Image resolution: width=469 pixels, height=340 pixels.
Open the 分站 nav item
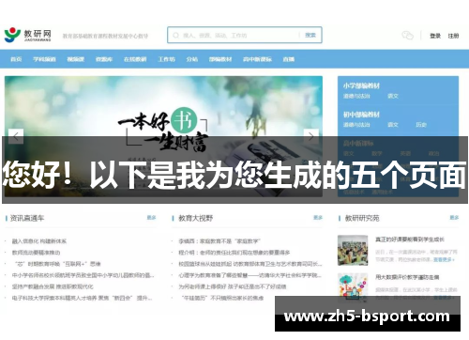point(192,59)
